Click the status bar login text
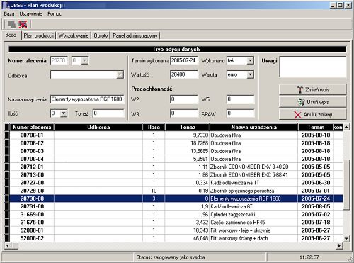 [x=171, y=257]
